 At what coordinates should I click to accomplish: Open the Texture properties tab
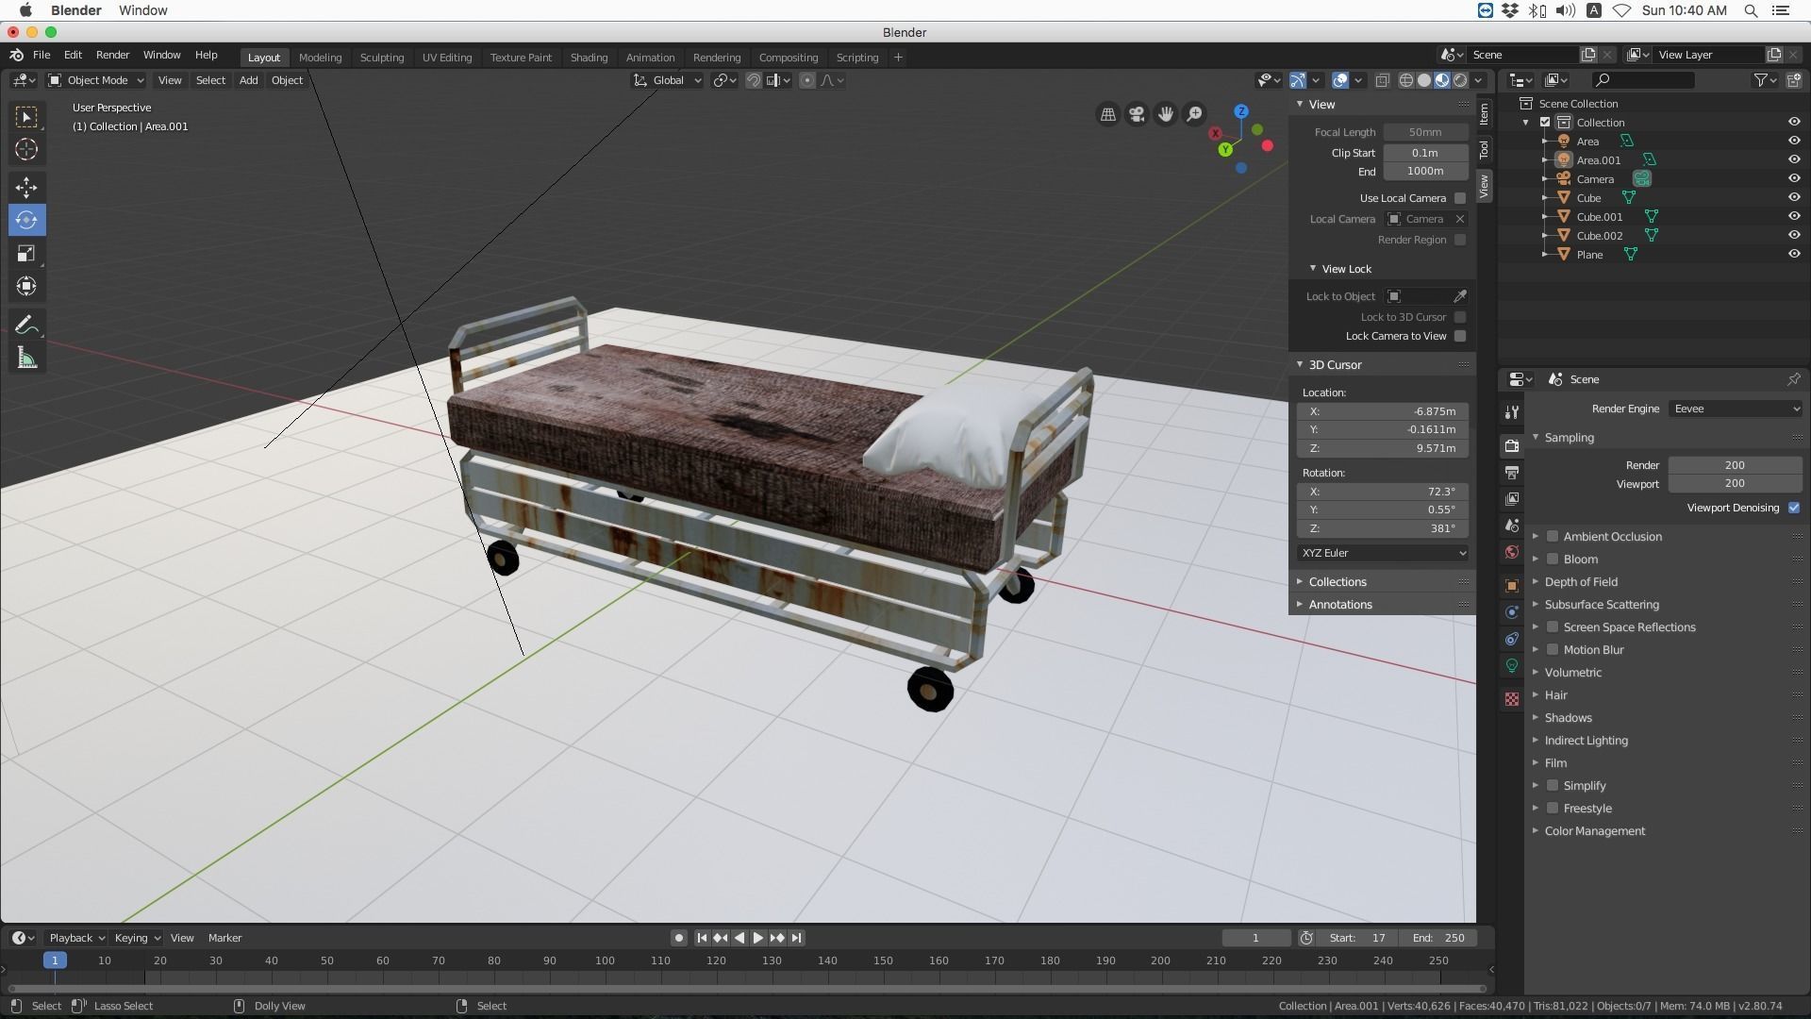(x=1512, y=699)
